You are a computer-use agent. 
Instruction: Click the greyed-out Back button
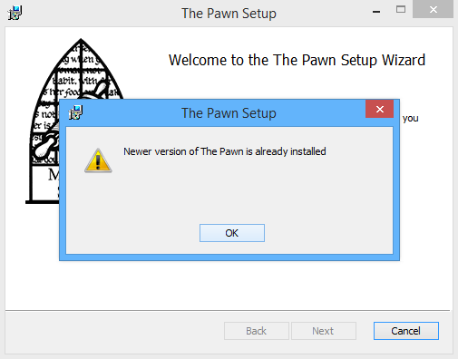point(257,331)
